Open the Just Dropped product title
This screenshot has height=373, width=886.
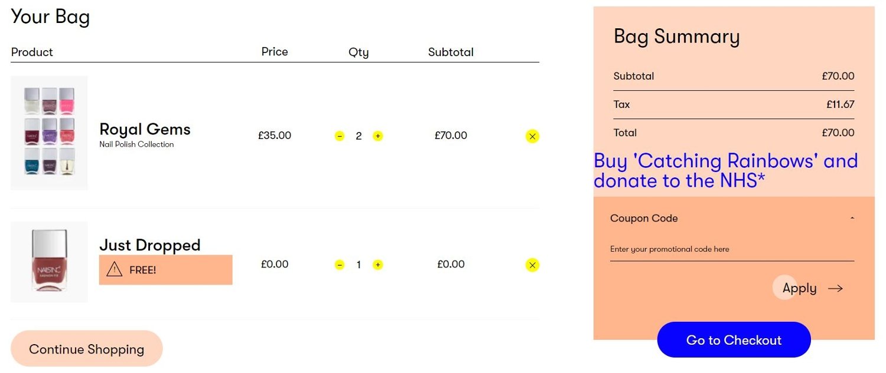pyautogui.click(x=150, y=245)
